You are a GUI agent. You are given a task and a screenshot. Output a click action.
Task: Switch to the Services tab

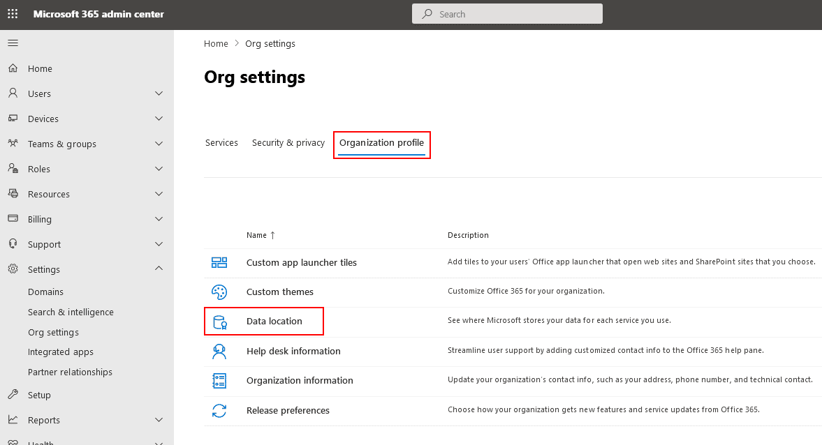coord(221,143)
